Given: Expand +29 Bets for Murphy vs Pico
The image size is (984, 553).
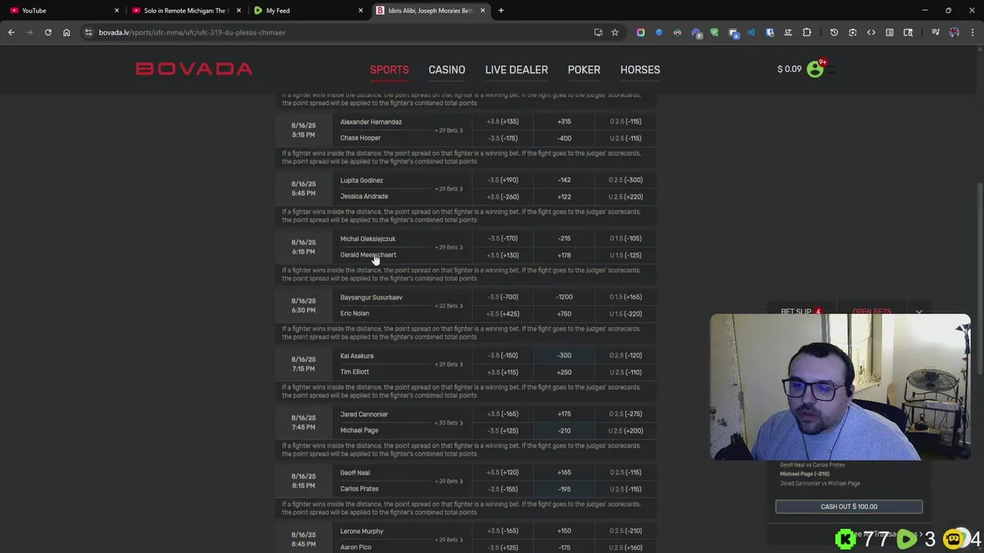Looking at the screenshot, I should coord(449,540).
